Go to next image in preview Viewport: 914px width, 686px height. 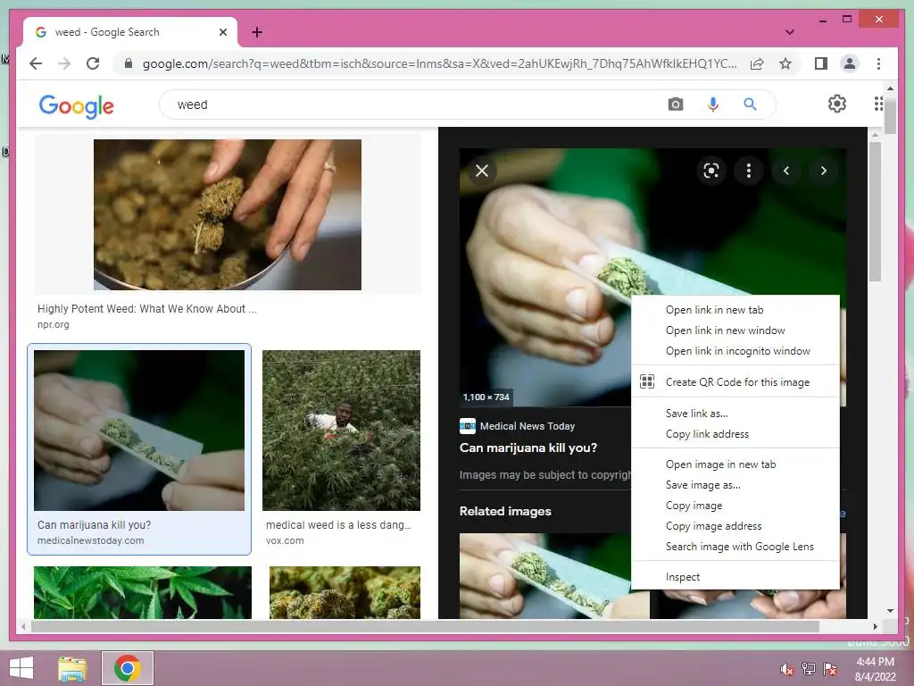824,171
